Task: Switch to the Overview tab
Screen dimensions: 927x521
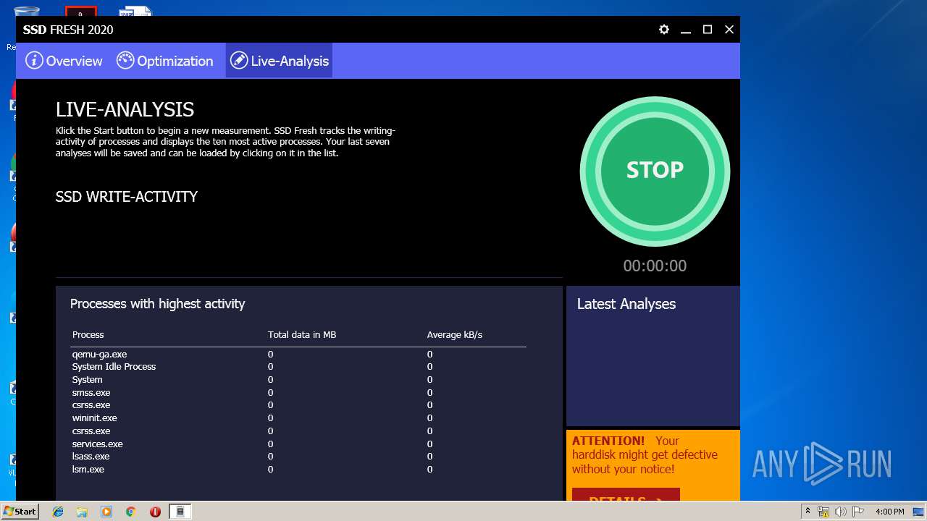Action: click(x=64, y=61)
